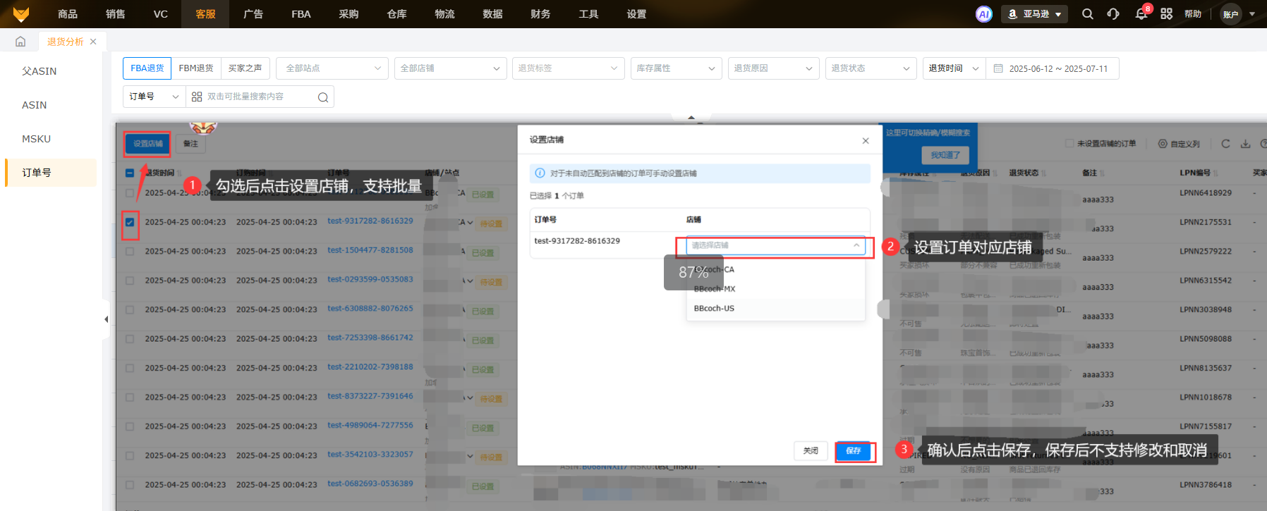1267x511 pixels.
Task: Select MSKU in the sidebar
Action: click(x=37, y=139)
